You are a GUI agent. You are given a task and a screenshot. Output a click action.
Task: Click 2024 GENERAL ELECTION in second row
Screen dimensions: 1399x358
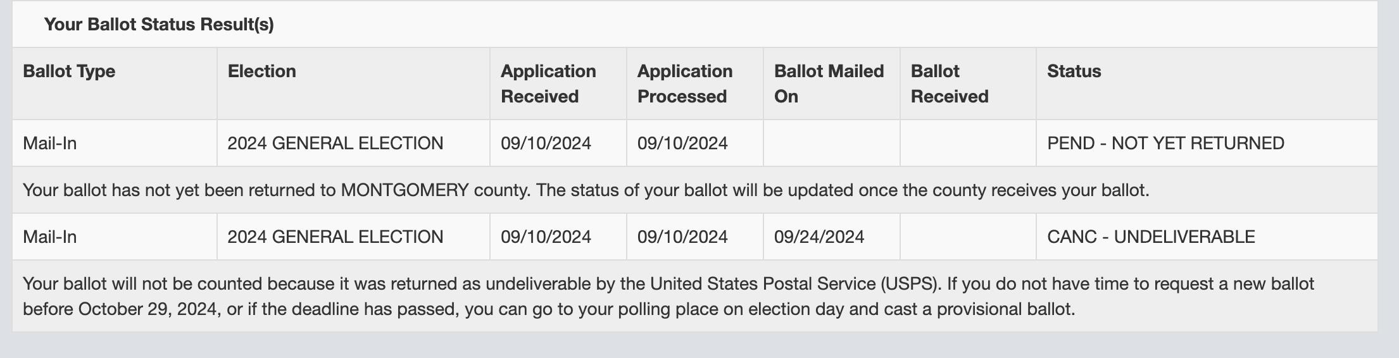pyautogui.click(x=335, y=237)
